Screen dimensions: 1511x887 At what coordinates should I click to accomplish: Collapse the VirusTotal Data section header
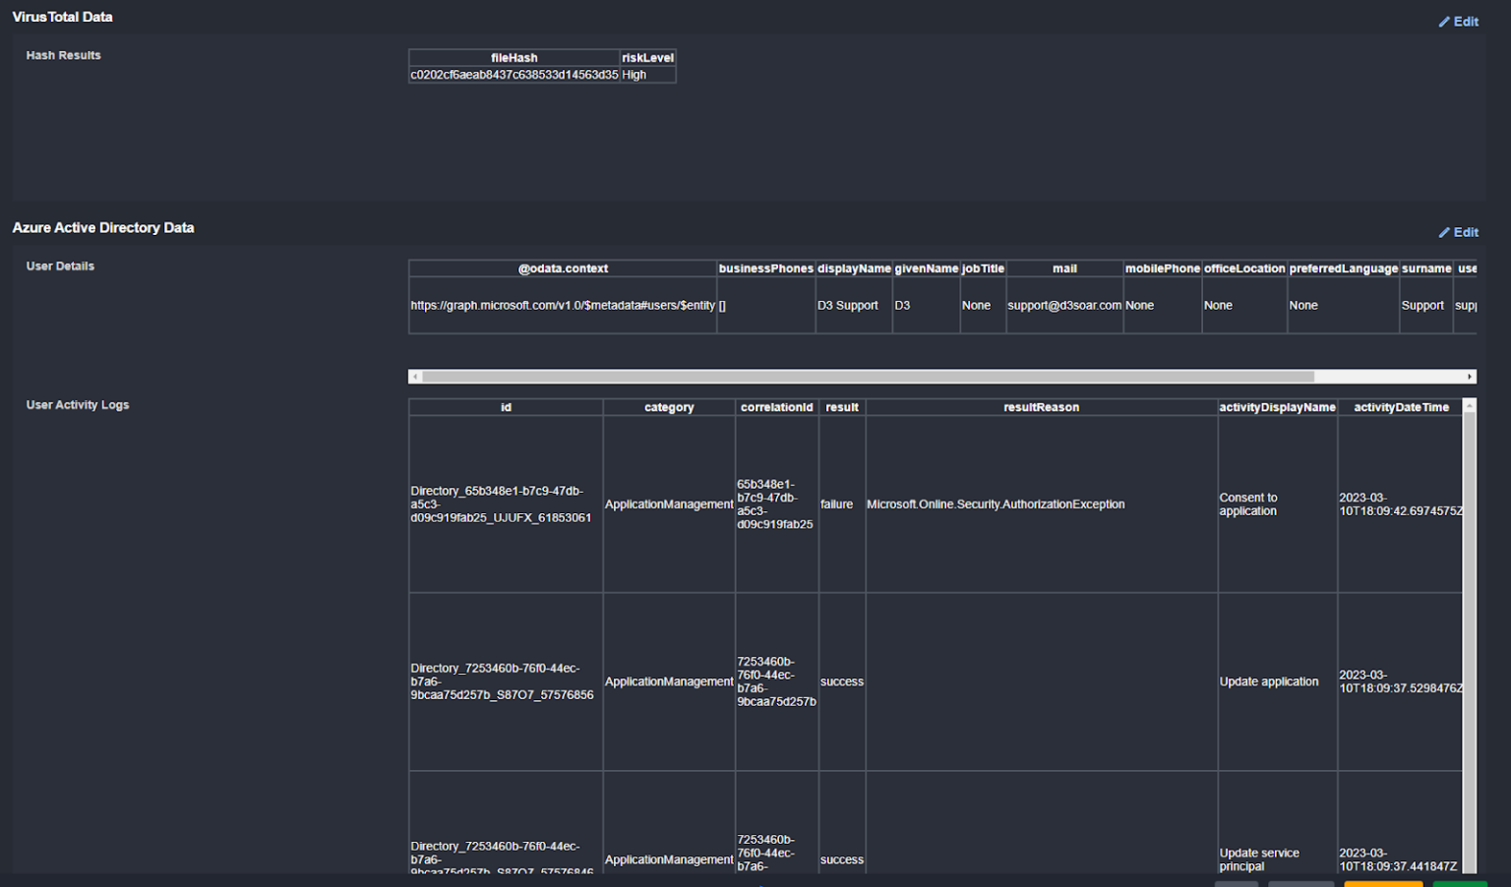click(x=62, y=16)
